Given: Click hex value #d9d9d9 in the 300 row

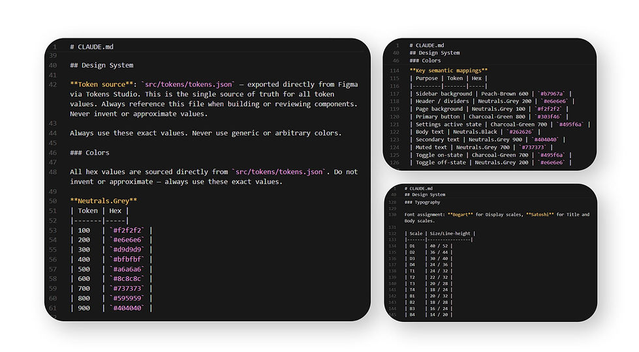Looking at the screenshot, I should click(x=127, y=250).
